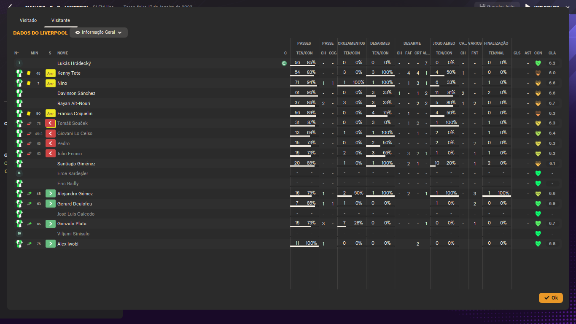Select the Erce Kardeşler row name
This screenshot has height=324, width=576.
coord(73,173)
